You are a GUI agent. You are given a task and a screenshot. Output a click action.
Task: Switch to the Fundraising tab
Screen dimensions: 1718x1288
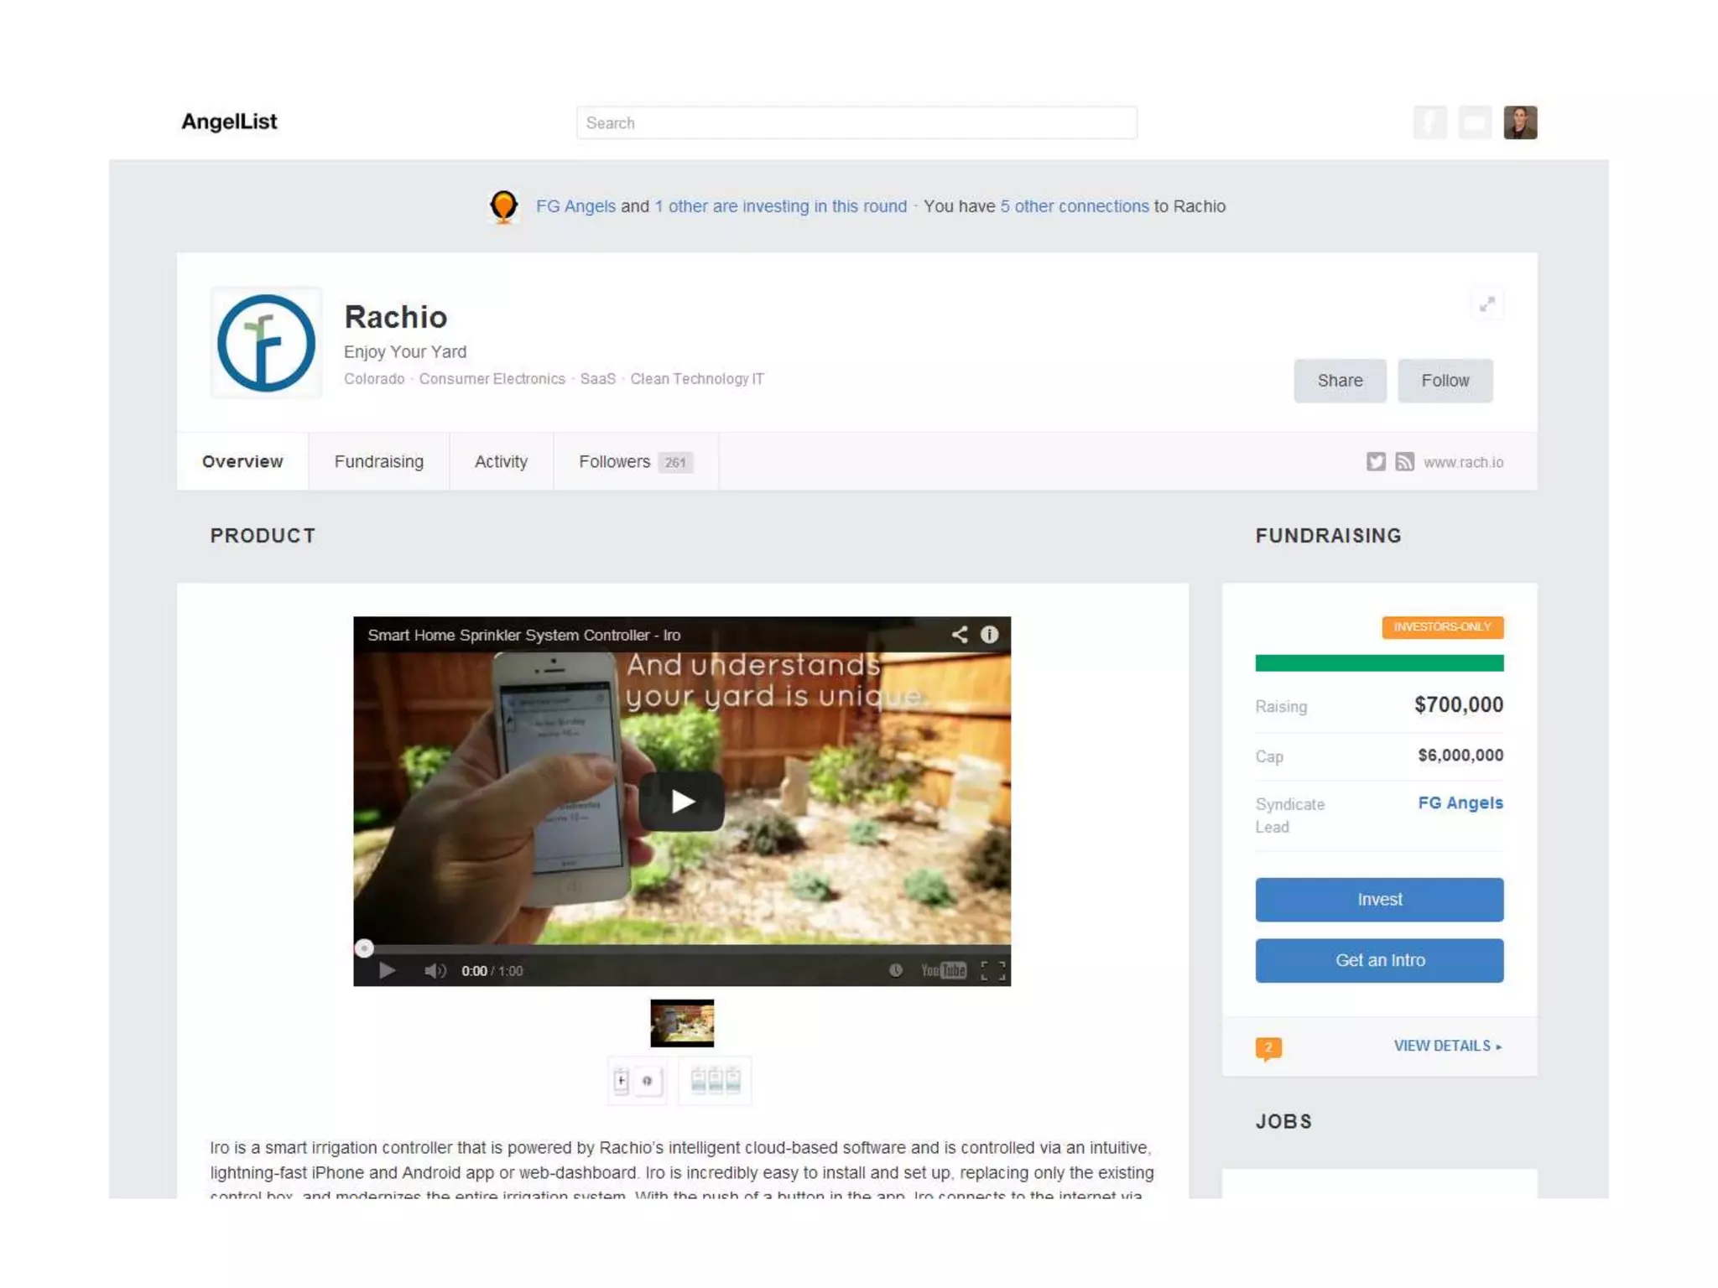click(378, 461)
